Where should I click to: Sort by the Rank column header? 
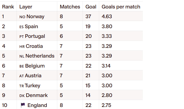pyautogui.click(x=8, y=7)
